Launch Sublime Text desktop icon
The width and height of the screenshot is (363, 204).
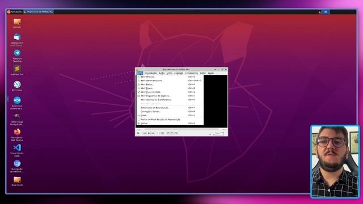point(17,70)
